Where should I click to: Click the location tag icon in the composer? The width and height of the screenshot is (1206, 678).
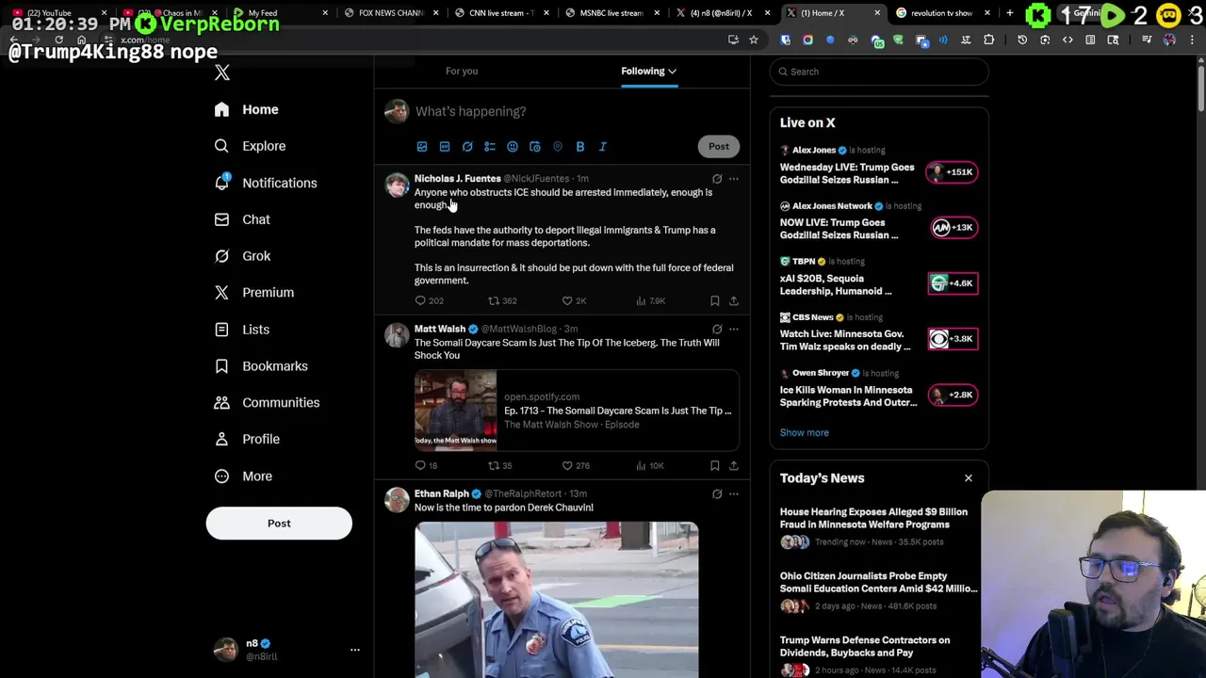point(558,147)
